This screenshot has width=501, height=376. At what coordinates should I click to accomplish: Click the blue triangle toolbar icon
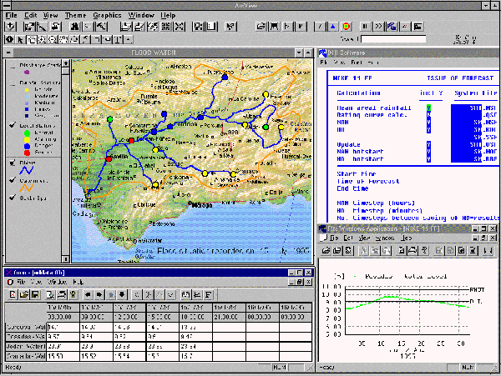click(332, 27)
